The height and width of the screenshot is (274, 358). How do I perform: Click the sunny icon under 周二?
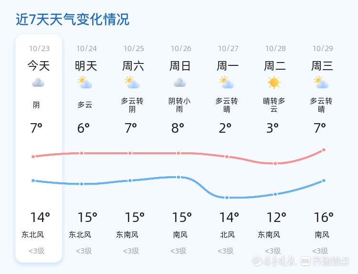274,83
